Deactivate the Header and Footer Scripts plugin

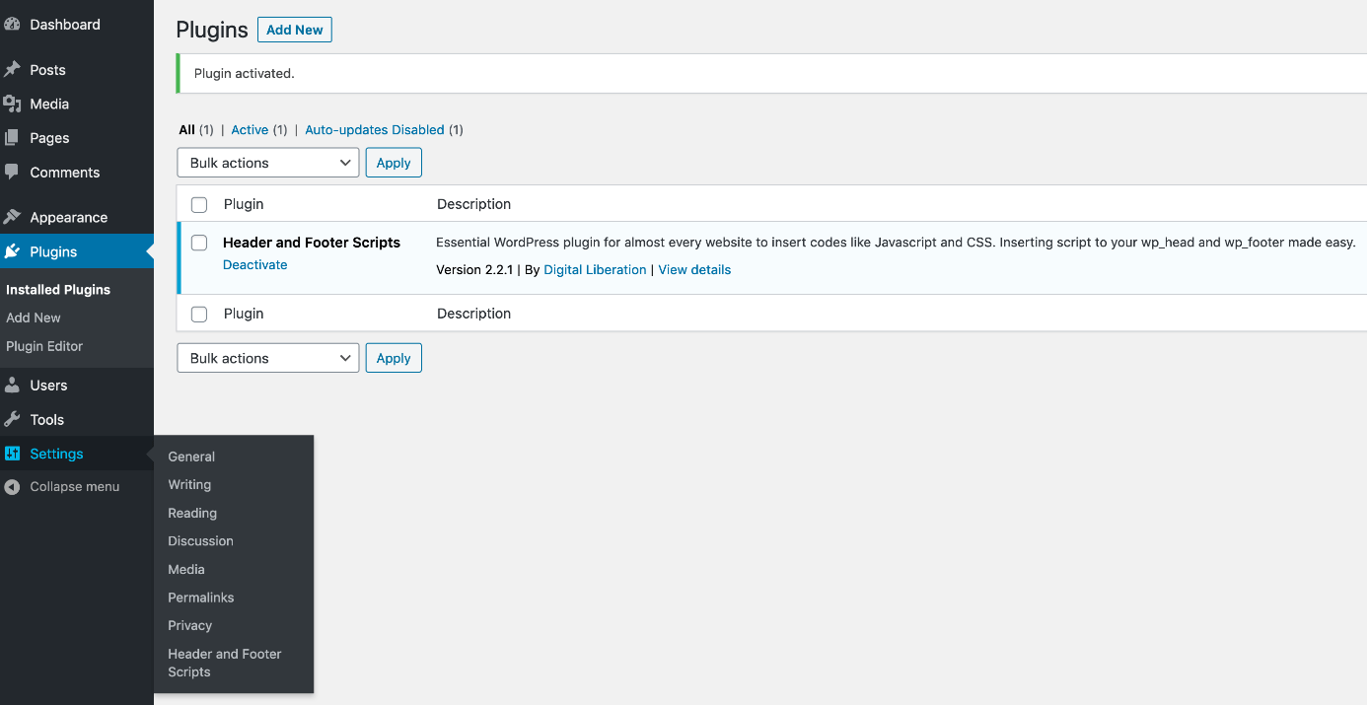pyautogui.click(x=254, y=264)
